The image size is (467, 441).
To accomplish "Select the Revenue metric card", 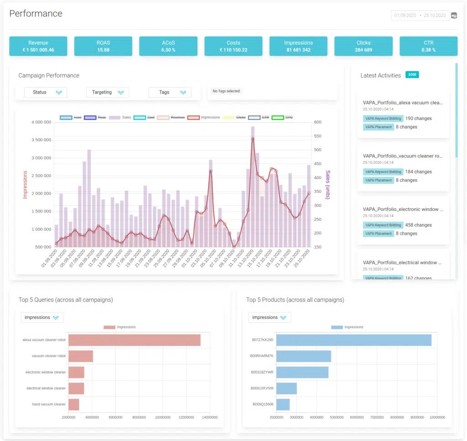I will tap(38, 46).
